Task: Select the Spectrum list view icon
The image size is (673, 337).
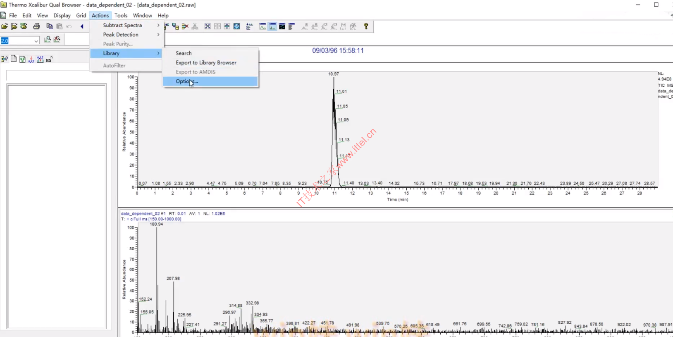Action: coord(291,26)
